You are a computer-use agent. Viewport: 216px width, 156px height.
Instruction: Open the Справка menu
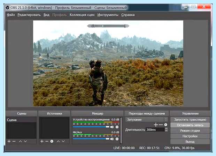pyautogui.click(x=128, y=15)
